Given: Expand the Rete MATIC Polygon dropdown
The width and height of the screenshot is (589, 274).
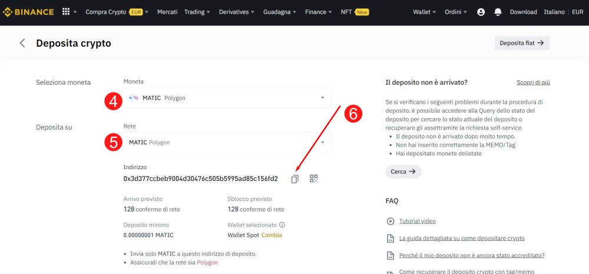Looking at the screenshot, I should [227, 143].
